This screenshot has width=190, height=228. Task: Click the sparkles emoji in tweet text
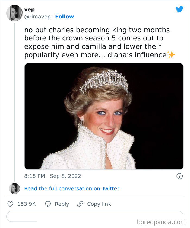(x=171, y=55)
